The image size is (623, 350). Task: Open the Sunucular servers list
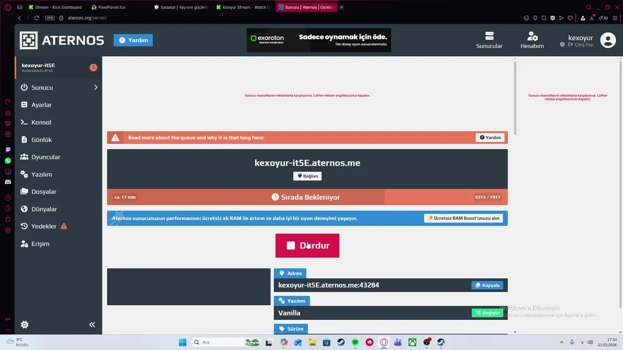click(489, 40)
